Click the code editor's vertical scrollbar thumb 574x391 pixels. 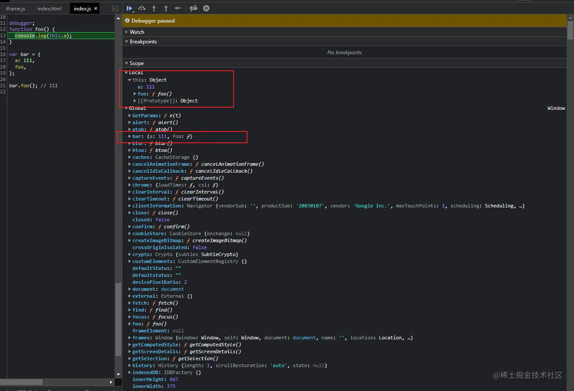[x=118, y=319]
